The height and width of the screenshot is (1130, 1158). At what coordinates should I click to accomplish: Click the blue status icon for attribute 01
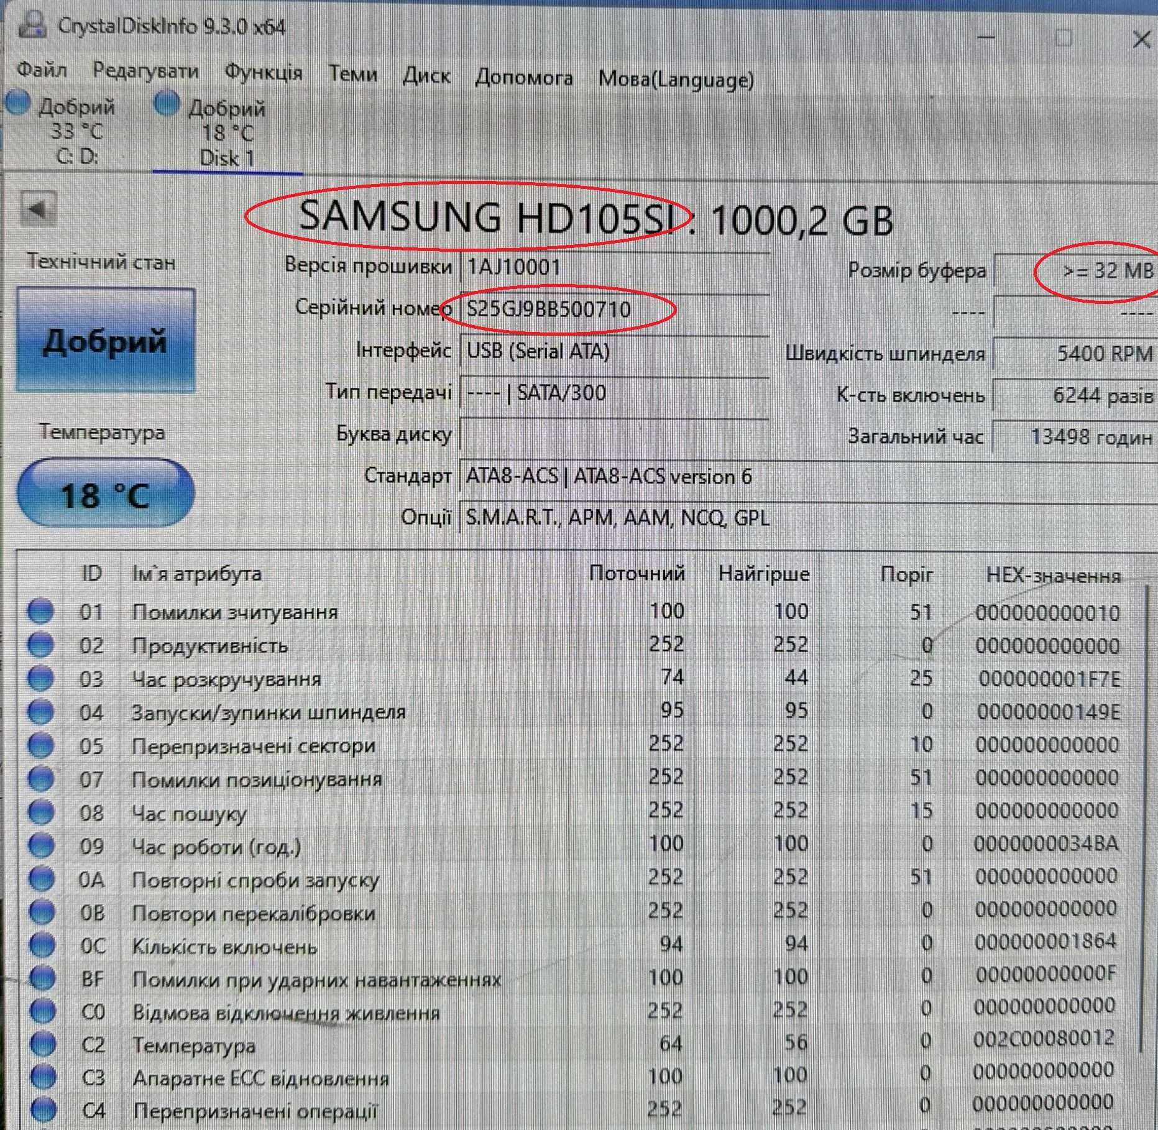[x=40, y=611]
